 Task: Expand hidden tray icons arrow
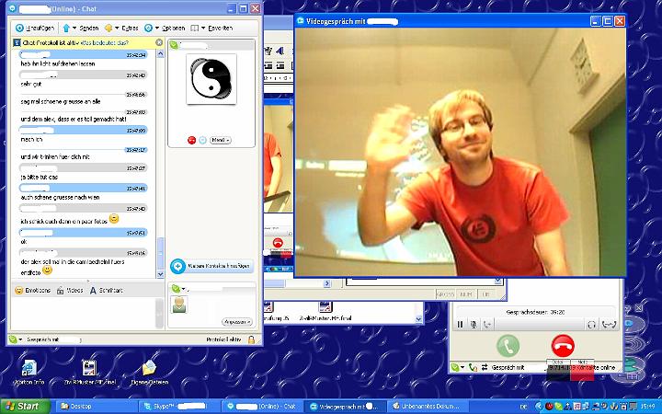[539, 407]
